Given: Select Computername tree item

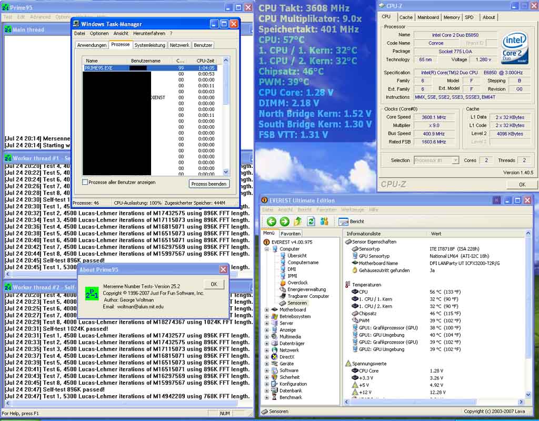Looking at the screenshot, I should pyautogui.click(x=303, y=263).
